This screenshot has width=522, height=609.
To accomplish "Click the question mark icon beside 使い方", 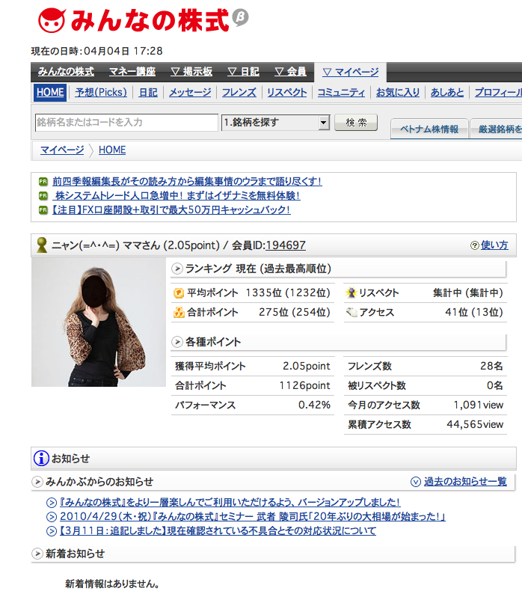I will pos(474,245).
